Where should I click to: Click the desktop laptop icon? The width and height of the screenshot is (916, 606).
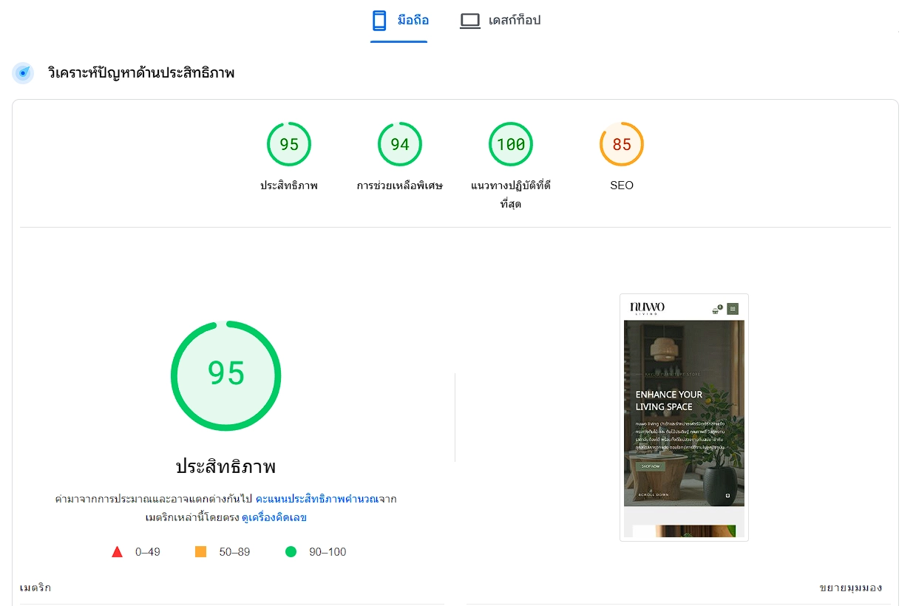click(470, 21)
